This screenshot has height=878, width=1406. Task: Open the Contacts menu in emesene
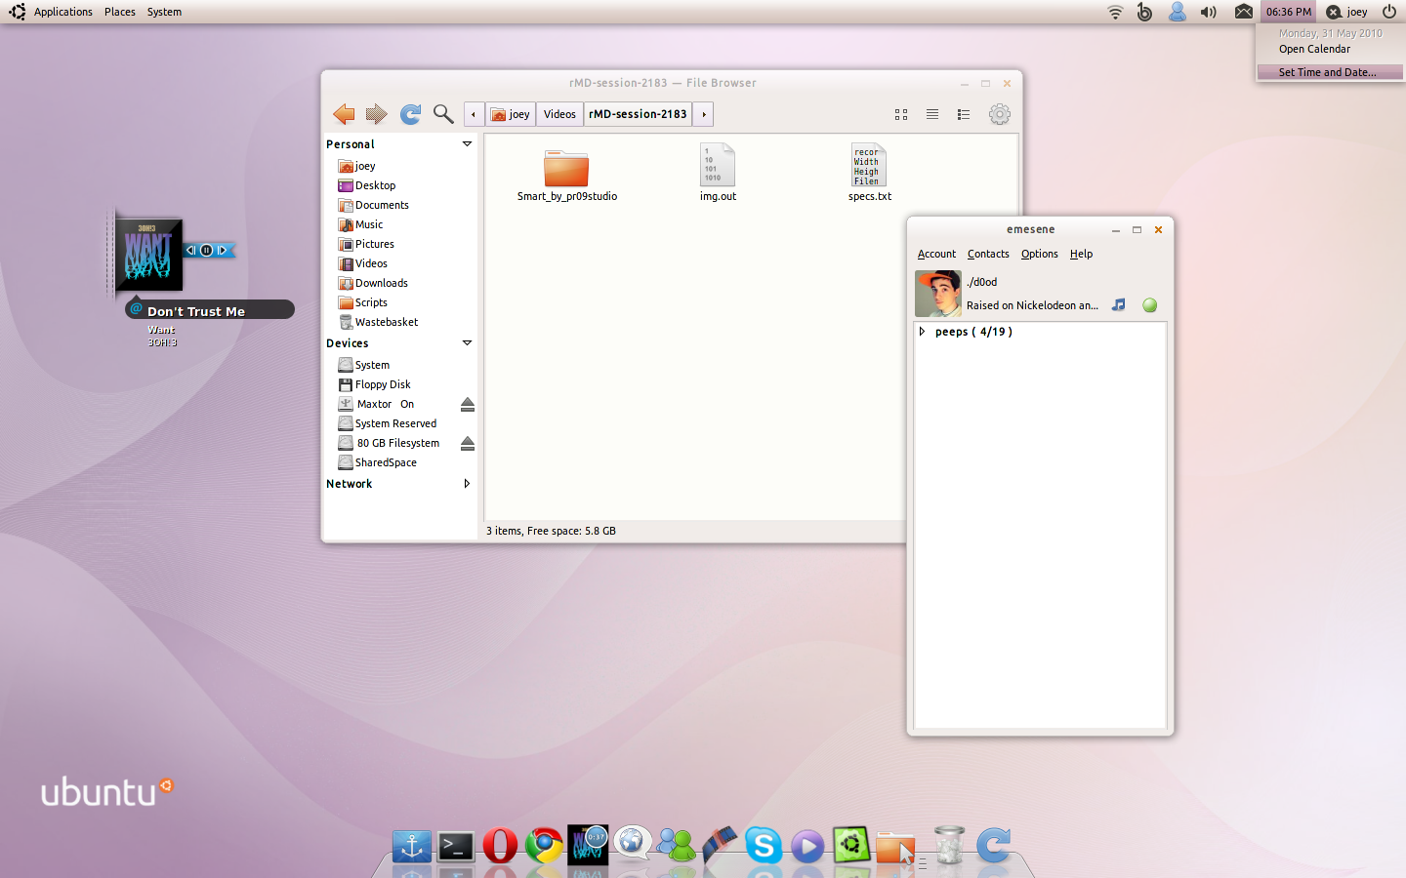pos(988,254)
